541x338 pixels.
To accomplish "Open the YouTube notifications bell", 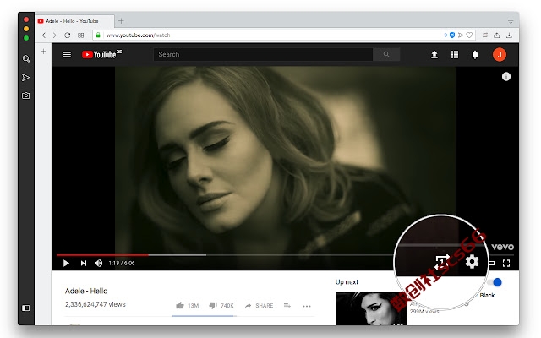I will 475,54.
